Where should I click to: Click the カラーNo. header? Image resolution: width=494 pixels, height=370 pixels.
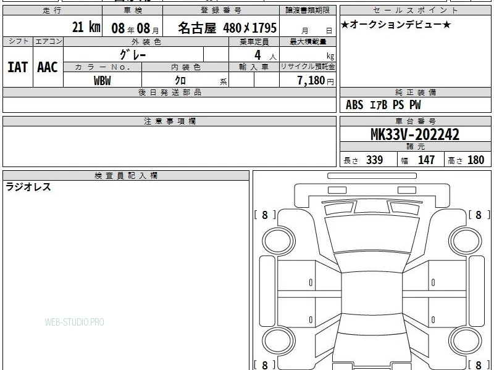[x=103, y=67]
